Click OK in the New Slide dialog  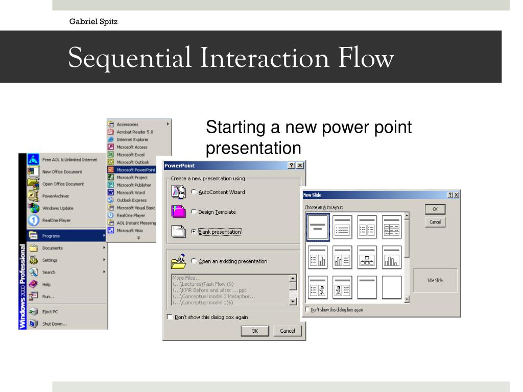click(x=435, y=209)
